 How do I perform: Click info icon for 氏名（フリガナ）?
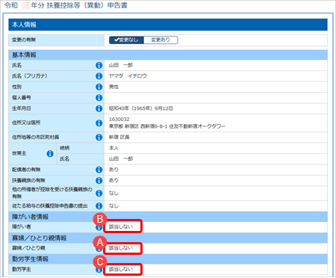[x=99, y=76]
